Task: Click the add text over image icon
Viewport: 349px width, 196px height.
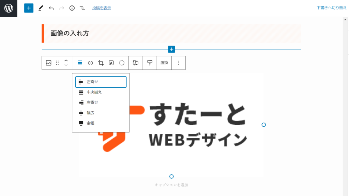Action: [x=111, y=63]
